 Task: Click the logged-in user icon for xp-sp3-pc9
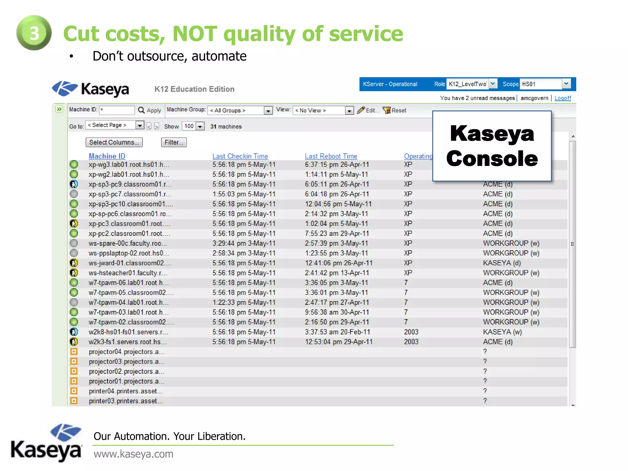pos(74,184)
